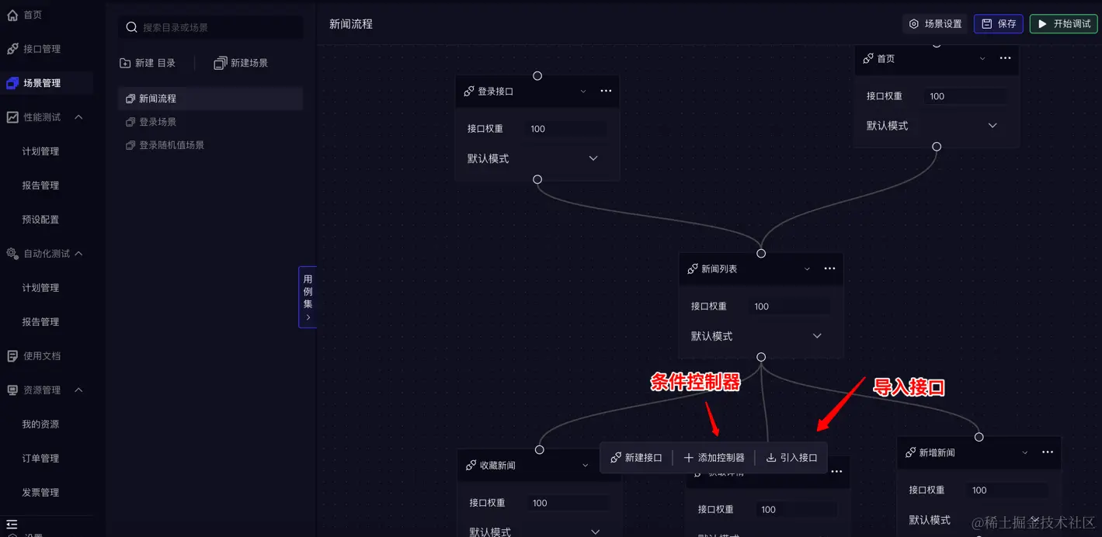This screenshot has height=537, width=1102.
Task: Open the three-dot menu on 登录接口 node
Action: tap(607, 91)
